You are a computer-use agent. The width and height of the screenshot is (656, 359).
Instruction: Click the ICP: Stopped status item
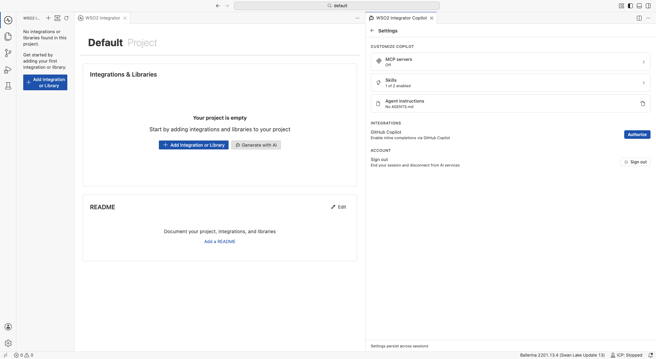point(627,355)
